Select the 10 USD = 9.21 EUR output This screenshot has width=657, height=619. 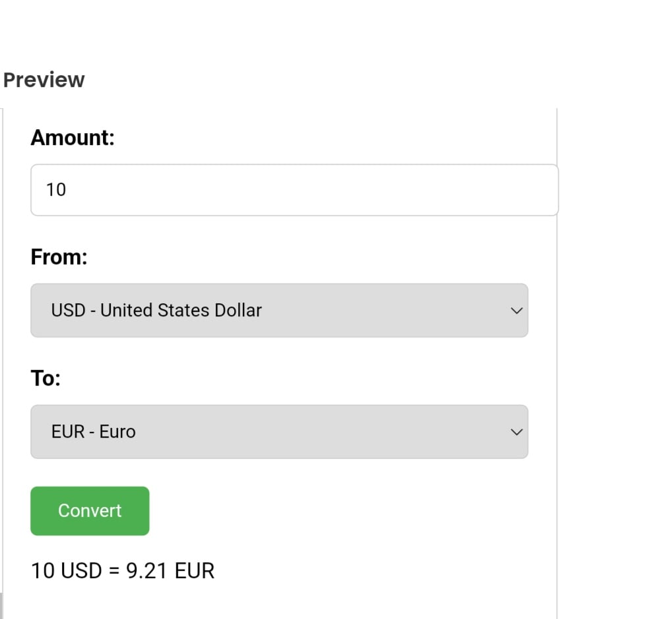122,570
